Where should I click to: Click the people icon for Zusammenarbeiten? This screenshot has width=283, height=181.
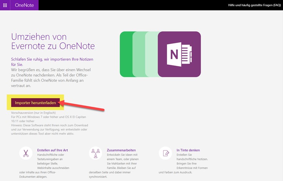(96, 153)
